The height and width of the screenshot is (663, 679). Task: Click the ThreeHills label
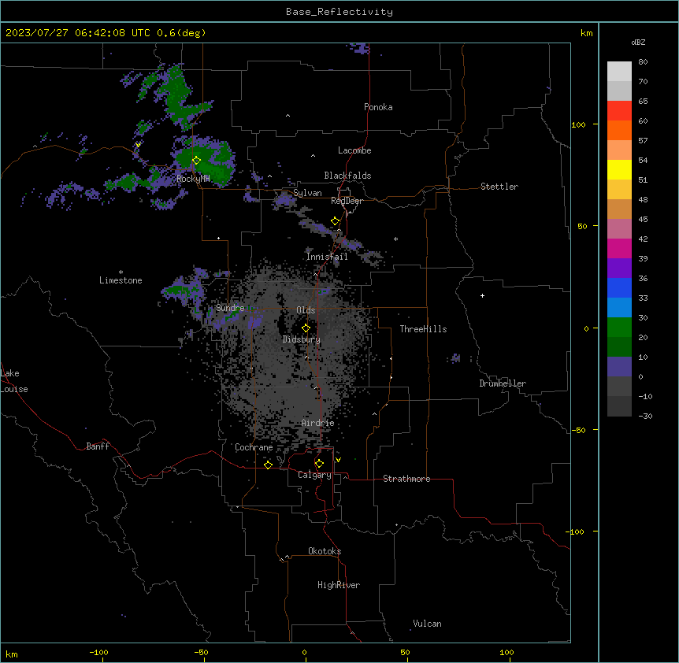(x=423, y=329)
